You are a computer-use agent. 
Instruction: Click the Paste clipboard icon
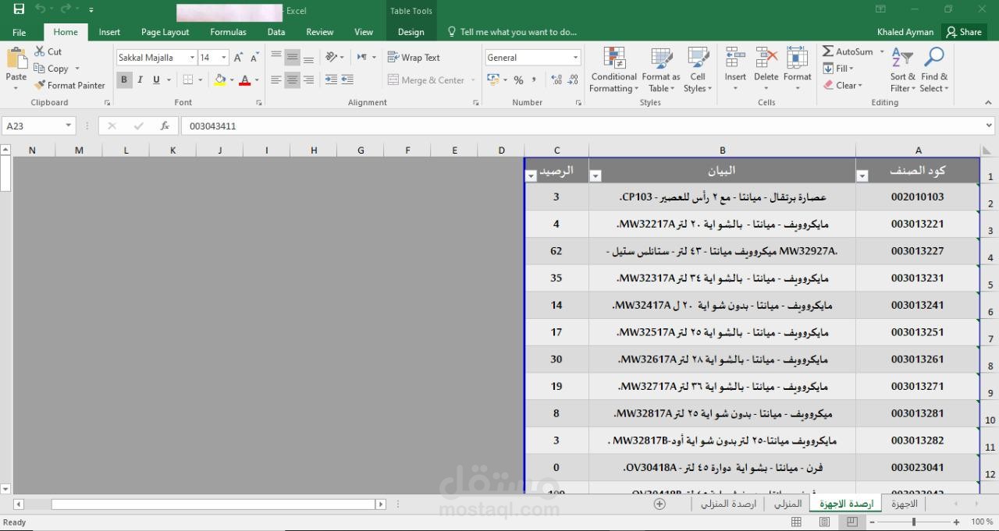click(16, 59)
